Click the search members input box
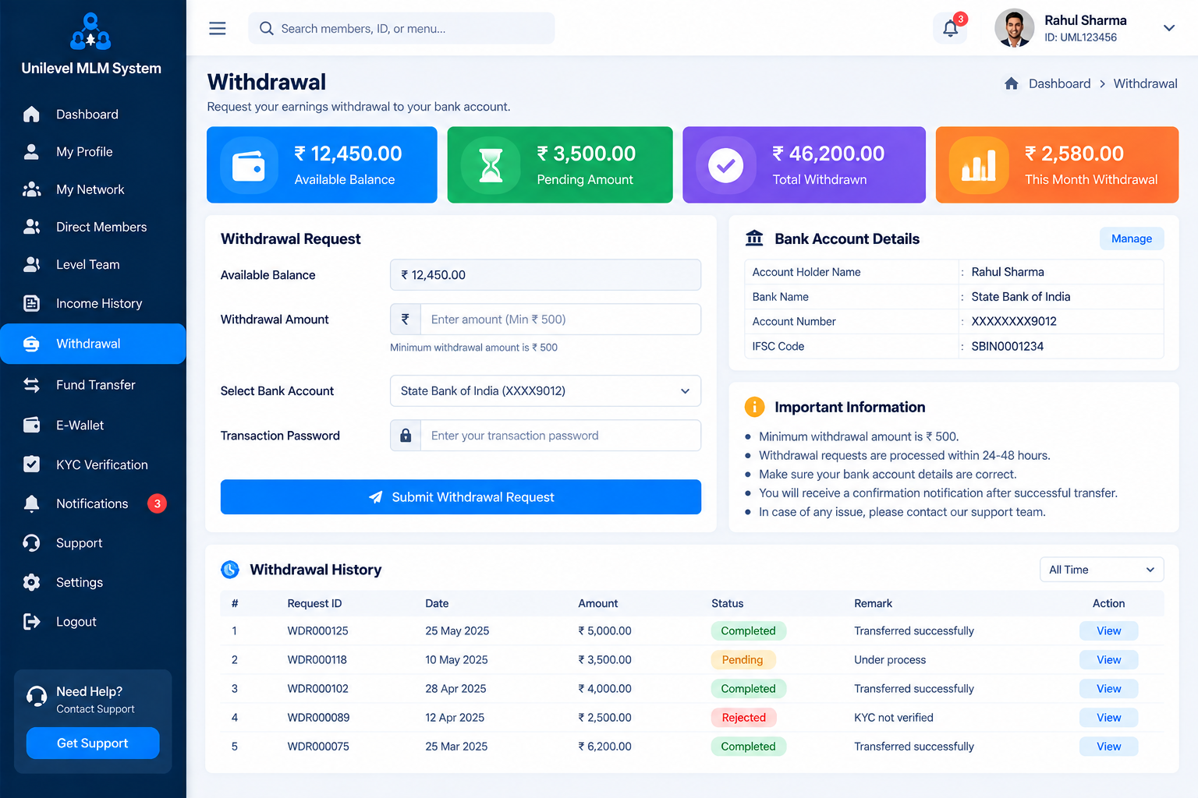The width and height of the screenshot is (1198, 798). point(401,29)
